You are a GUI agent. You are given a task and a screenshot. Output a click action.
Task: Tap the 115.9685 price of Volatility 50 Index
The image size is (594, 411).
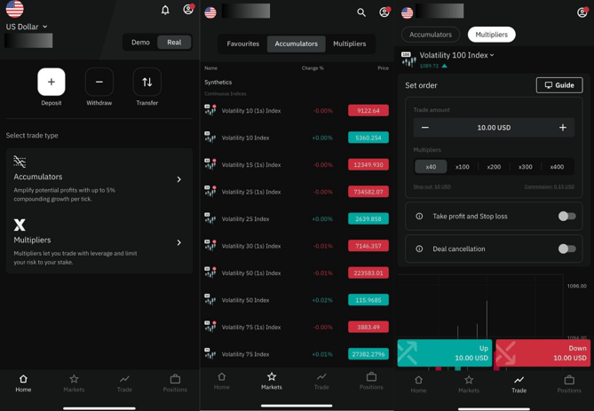click(368, 300)
